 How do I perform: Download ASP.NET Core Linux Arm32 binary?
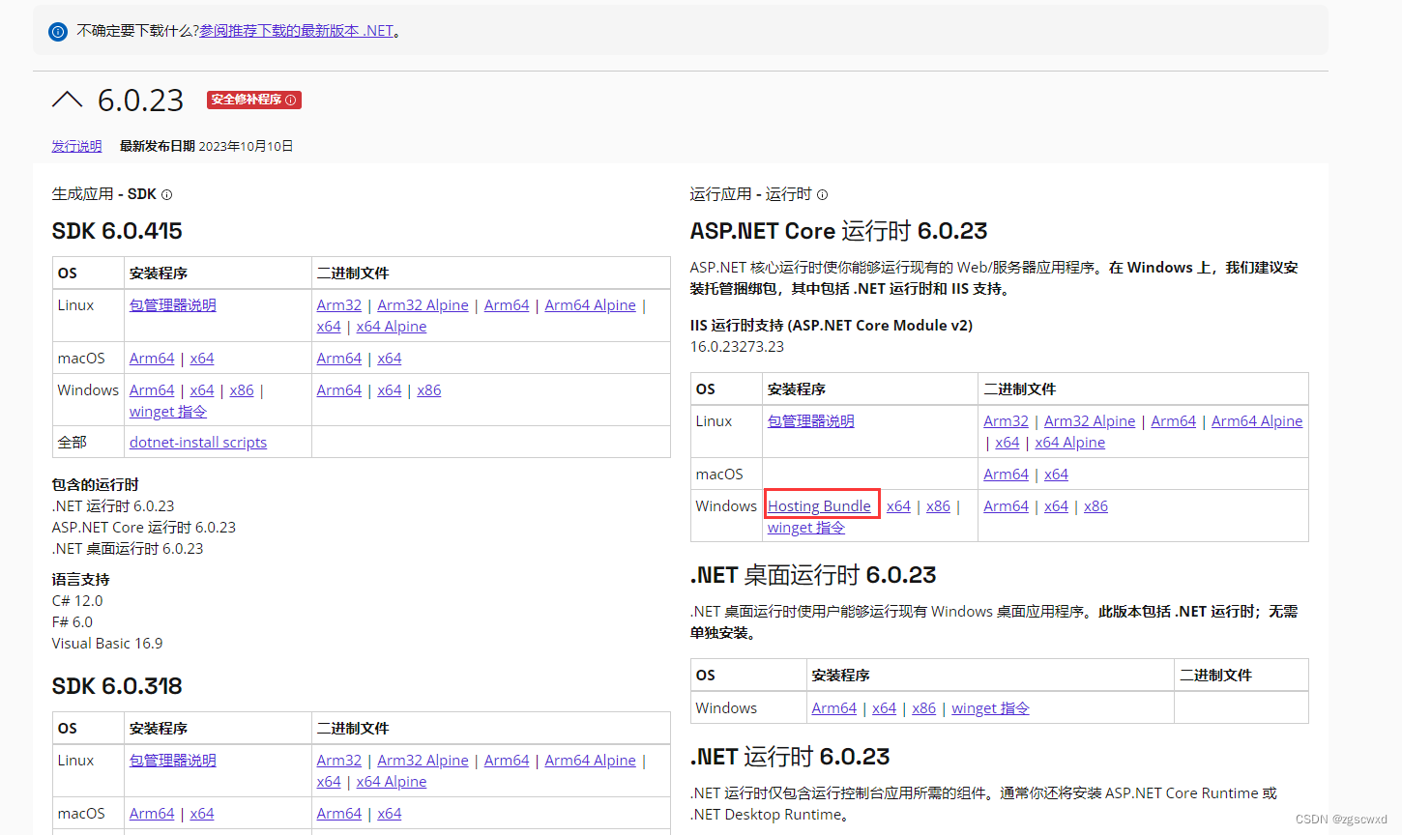point(1007,420)
